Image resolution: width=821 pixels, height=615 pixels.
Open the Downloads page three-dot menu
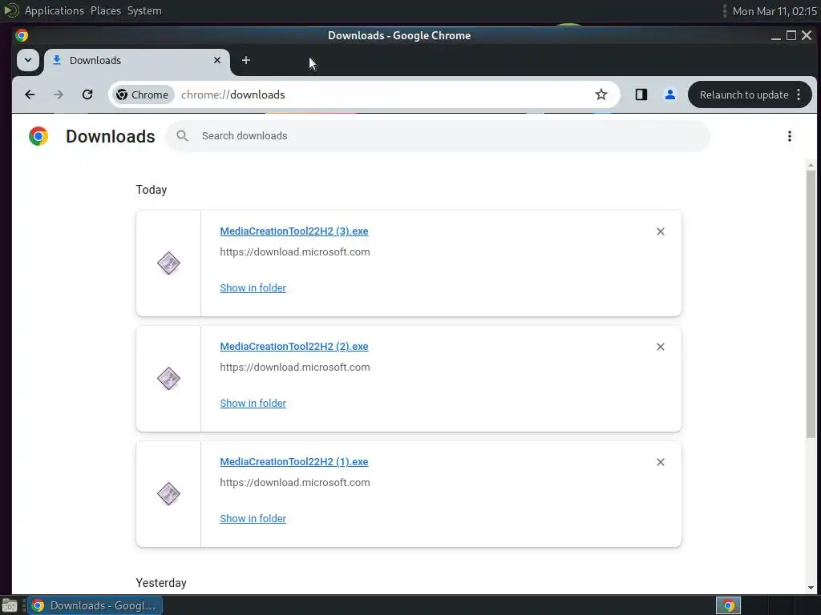(790, 136)
